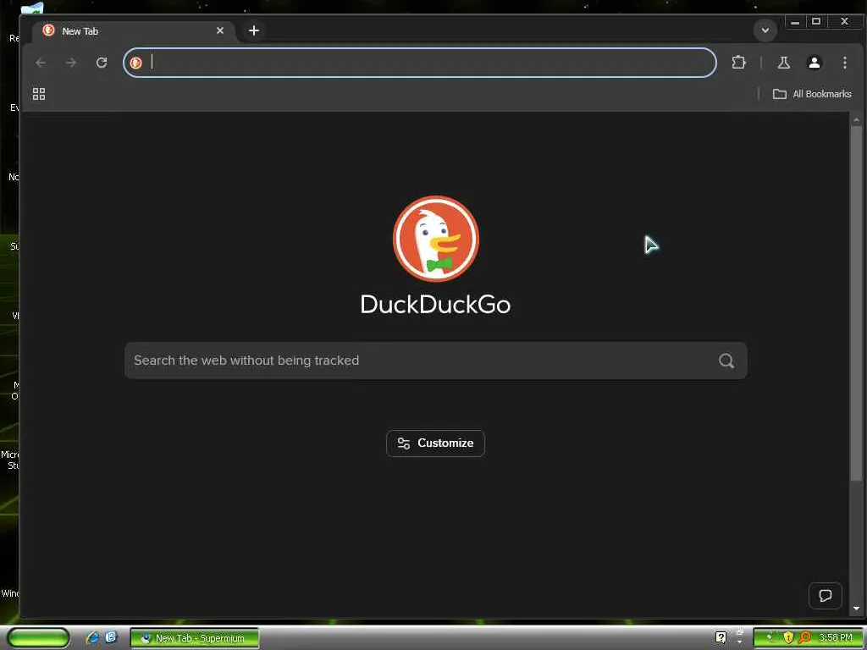Open the three-dot browser menu
The width and height of the screenshot is (867, 650).
tap(844, 63)
